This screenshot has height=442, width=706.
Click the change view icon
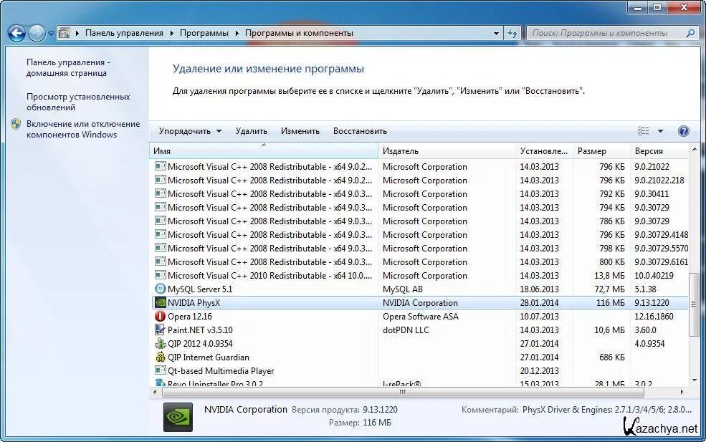(644, 131)
